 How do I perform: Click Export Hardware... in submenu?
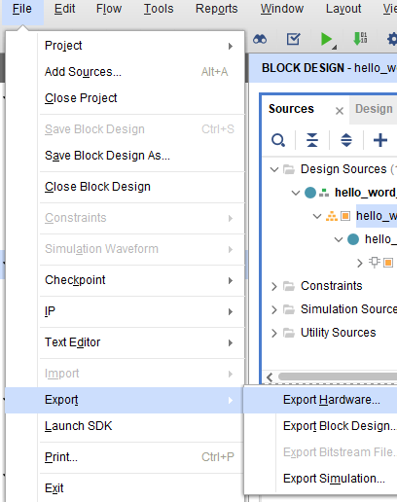[x=320, y=400]
